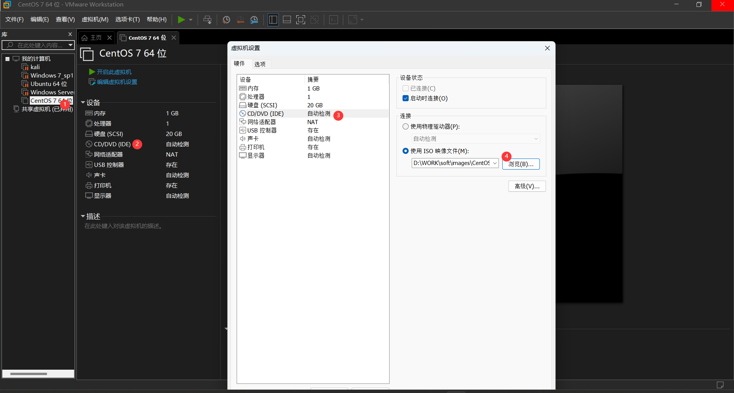The height and width of the screenshot is (393, 734).
Task: Open the 选项卡(T) menu
Action: (128, 19)
